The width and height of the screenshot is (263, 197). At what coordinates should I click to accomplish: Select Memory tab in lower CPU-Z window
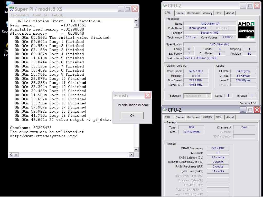(207, 117)
